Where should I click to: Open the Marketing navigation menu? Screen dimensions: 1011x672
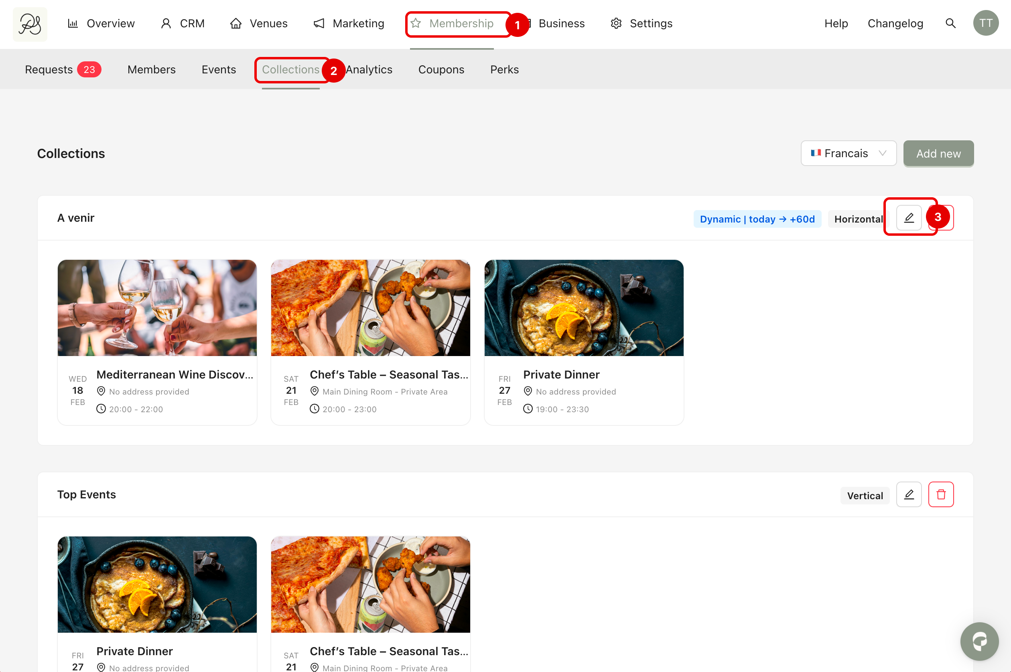pyautogui.click(x=349, y=23)
